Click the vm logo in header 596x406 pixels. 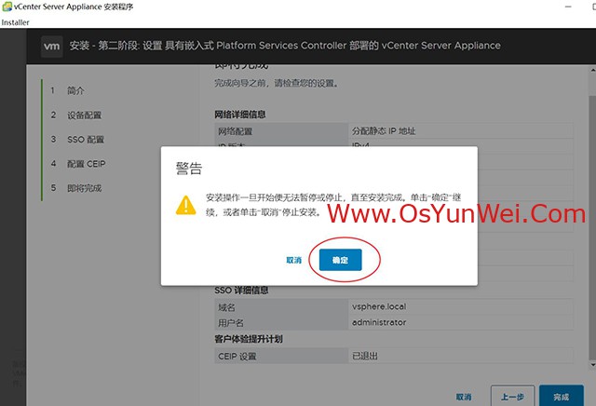(52, 47)
